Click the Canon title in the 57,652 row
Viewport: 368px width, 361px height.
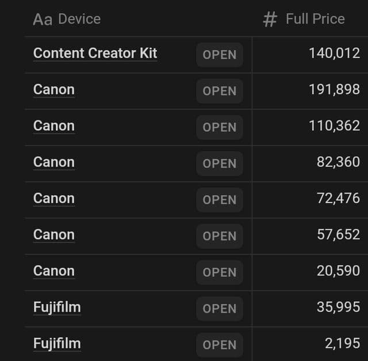point(54,234)
